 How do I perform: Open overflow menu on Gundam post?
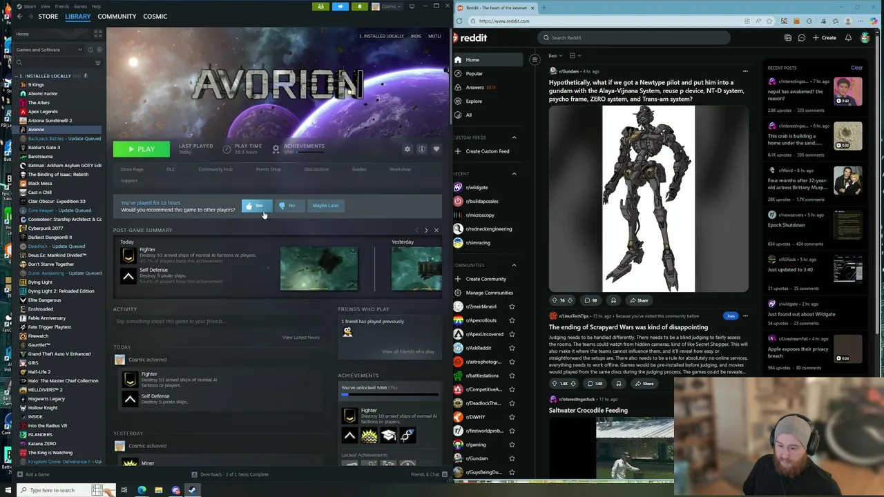[744, 71]
